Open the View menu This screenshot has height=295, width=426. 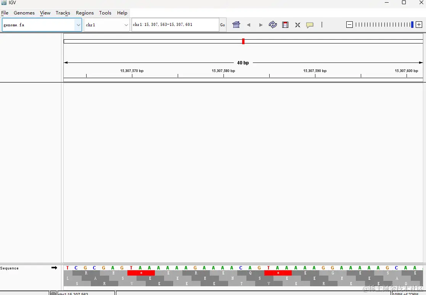45,13
